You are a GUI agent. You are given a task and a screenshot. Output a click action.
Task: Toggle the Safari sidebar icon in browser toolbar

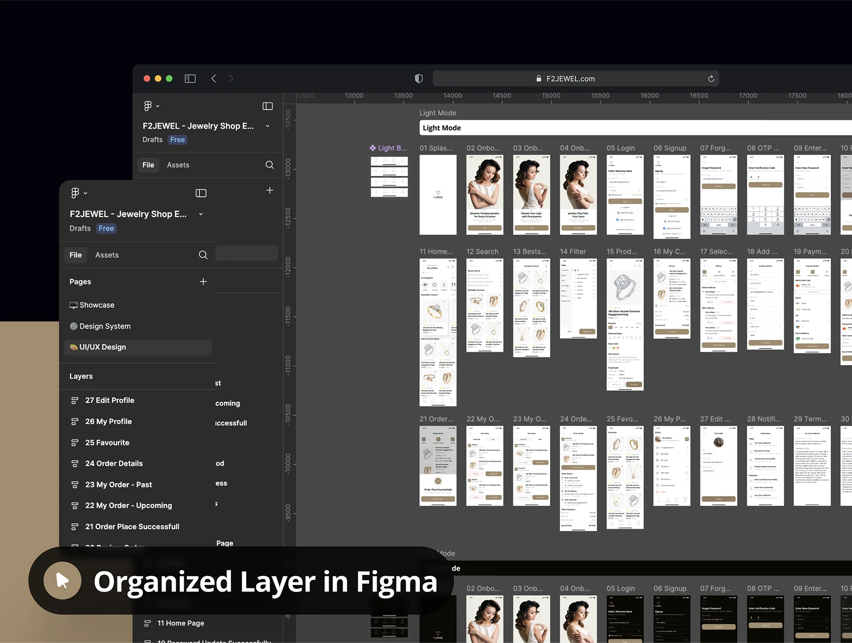190,78
